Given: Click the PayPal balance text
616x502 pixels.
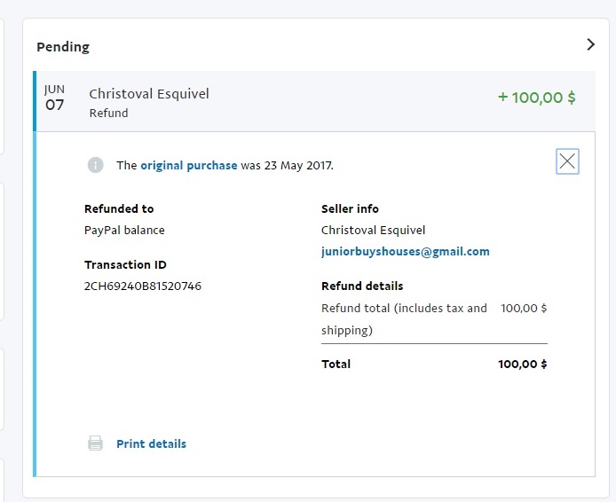Looking at the screenshot, I should (x=124, y=230).
